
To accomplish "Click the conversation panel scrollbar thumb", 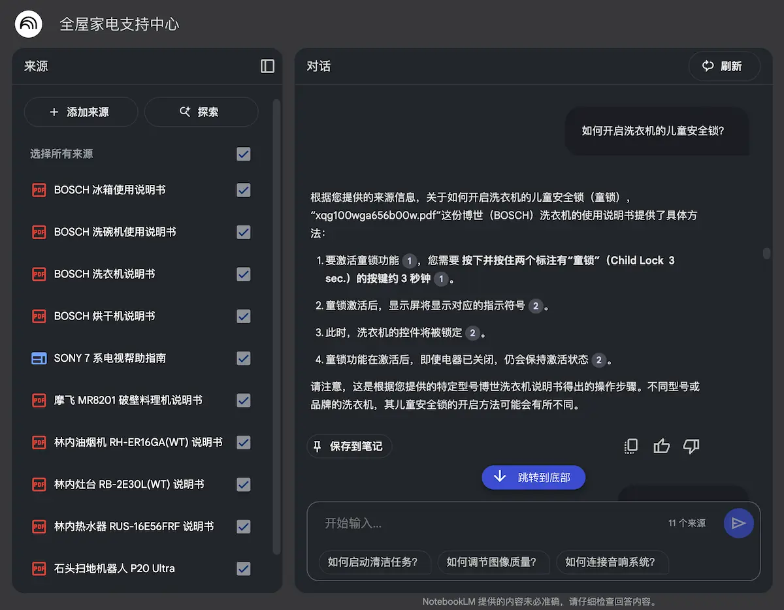I will tap(766, 253).
